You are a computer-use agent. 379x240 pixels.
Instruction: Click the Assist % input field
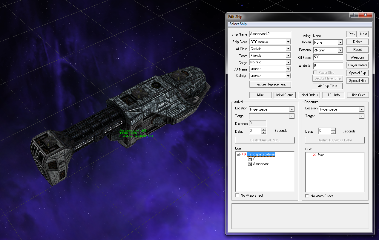(x=328, y=65)
